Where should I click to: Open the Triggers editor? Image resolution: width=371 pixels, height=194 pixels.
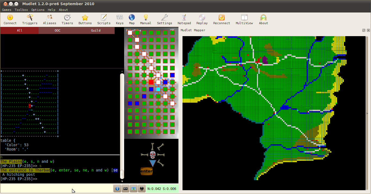pos(30,20)
